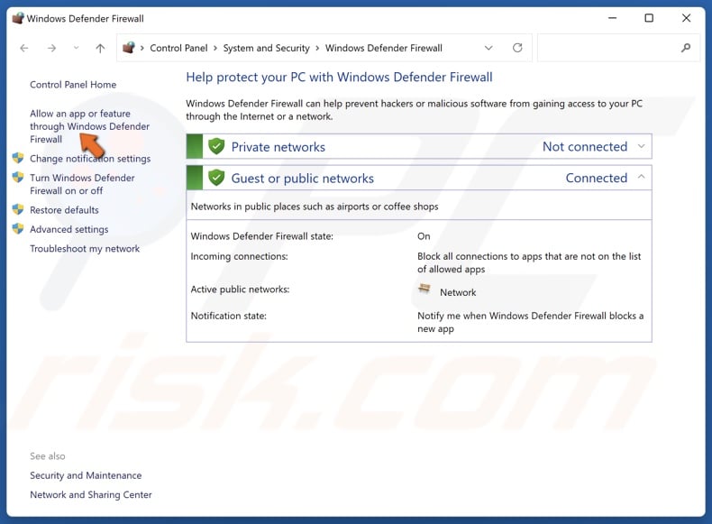Click green shield icon for Private networks
The image size is (712, 524).
pos(216,146)
